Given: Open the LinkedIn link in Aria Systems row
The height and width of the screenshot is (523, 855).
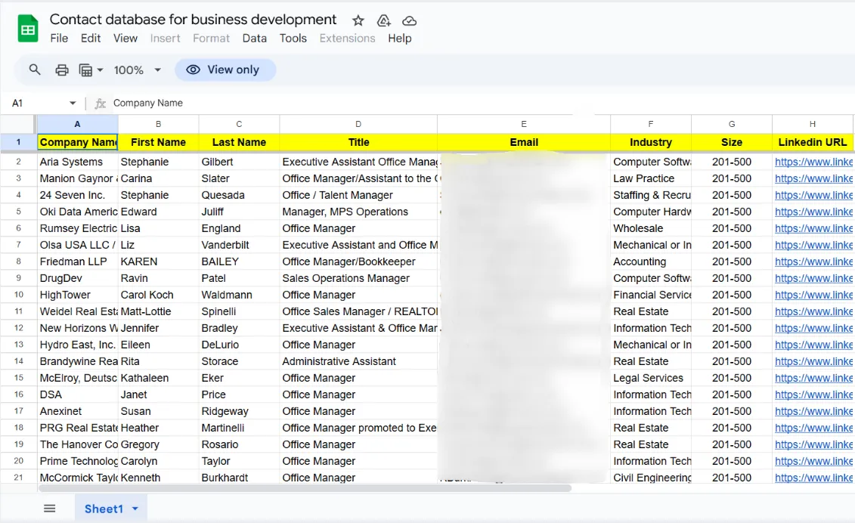Looking at the screenshot, I should click(813, 162).
